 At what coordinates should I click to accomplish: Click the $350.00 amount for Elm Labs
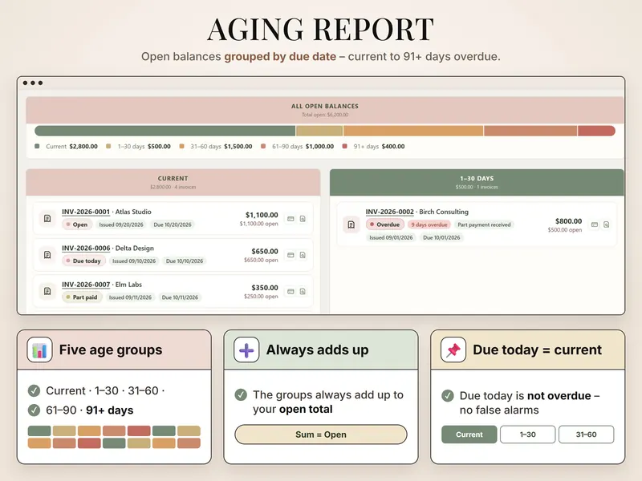[265, 288]
